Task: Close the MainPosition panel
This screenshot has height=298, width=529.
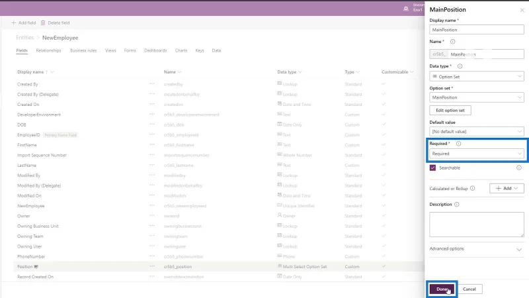Action: (522, 10)
